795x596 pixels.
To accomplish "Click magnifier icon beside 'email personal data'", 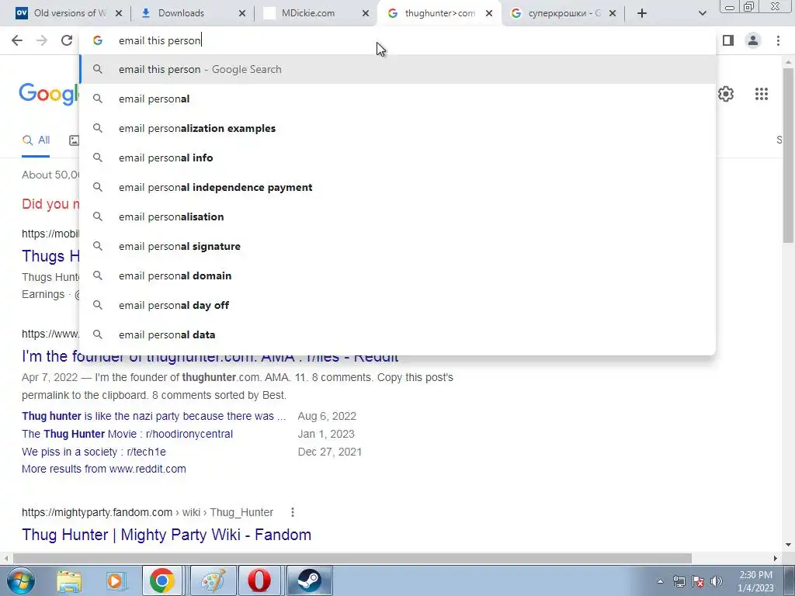I will pyautogui.click(x=98, y=334).
